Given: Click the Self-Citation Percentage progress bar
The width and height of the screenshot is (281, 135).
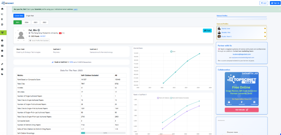Looking at the screenshot, I should click(x=103, y=133).
